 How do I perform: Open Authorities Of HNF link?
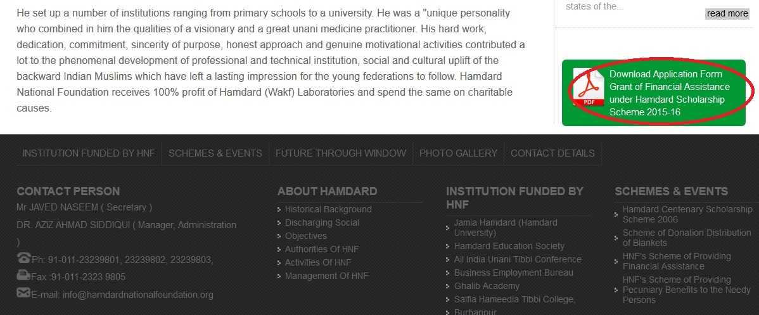point(323,249)
